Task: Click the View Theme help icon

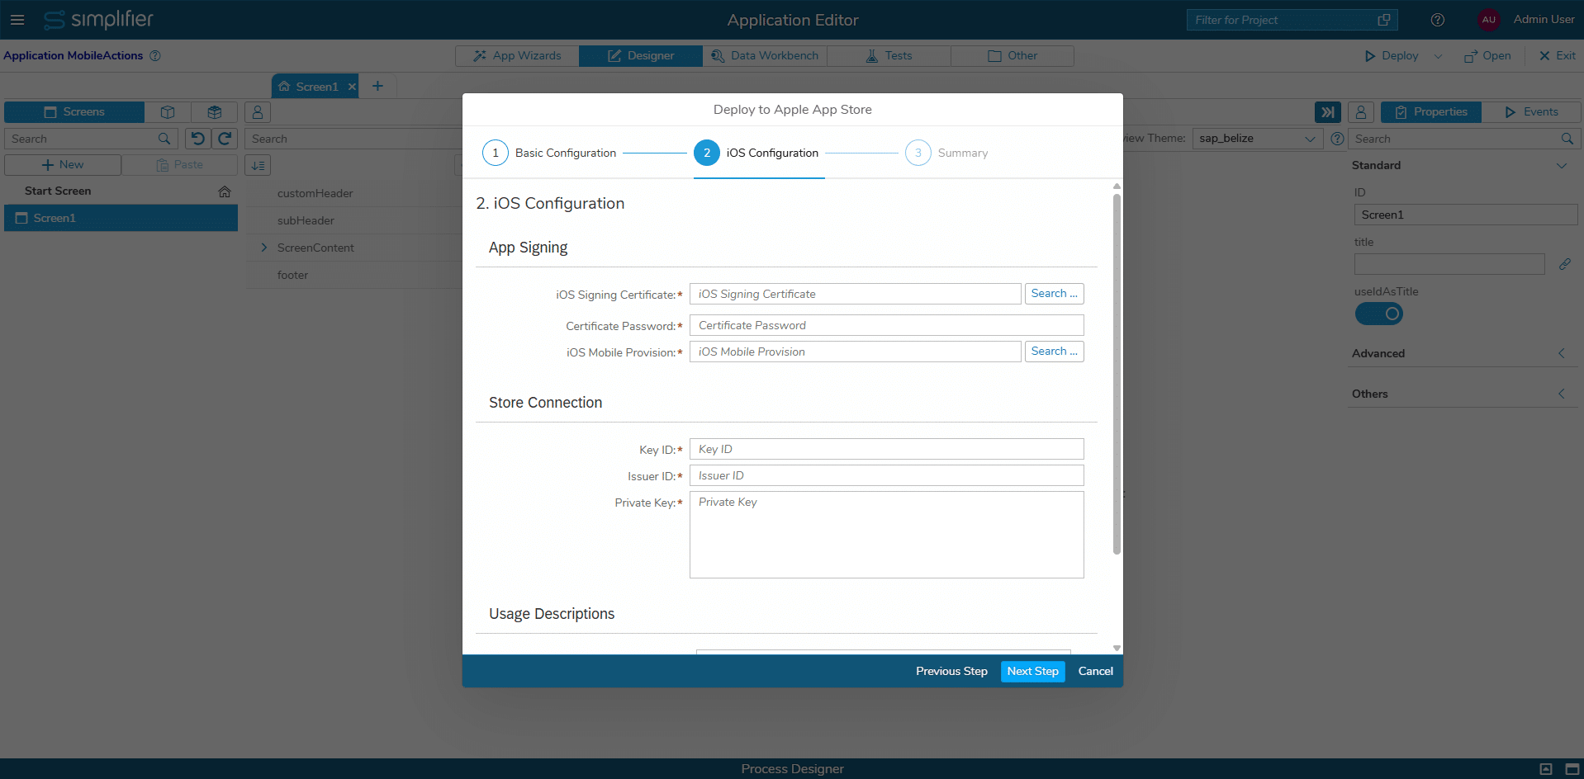Action: pyautogui.click(x=1337, y=139)
